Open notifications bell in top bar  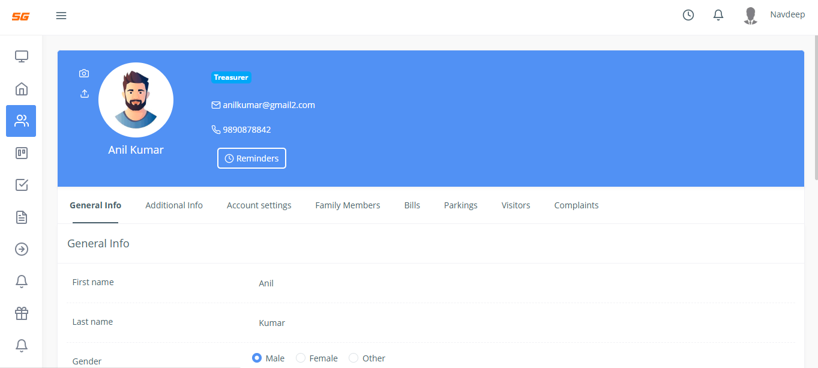click(x=718, y=16)
